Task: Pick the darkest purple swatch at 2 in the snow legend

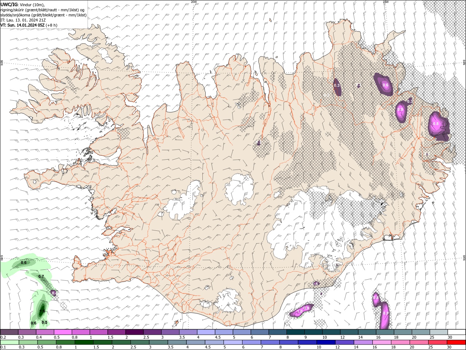Action: [134, 332]
